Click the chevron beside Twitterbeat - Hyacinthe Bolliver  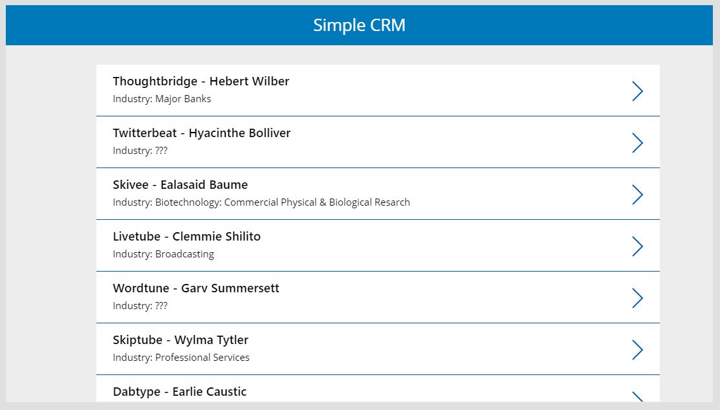coord(637,143)
